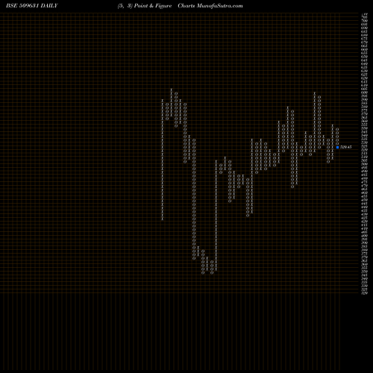Click the blue current price marker square
The width and height of the screenshot is (373, 373).
click(x=337, y=147)
